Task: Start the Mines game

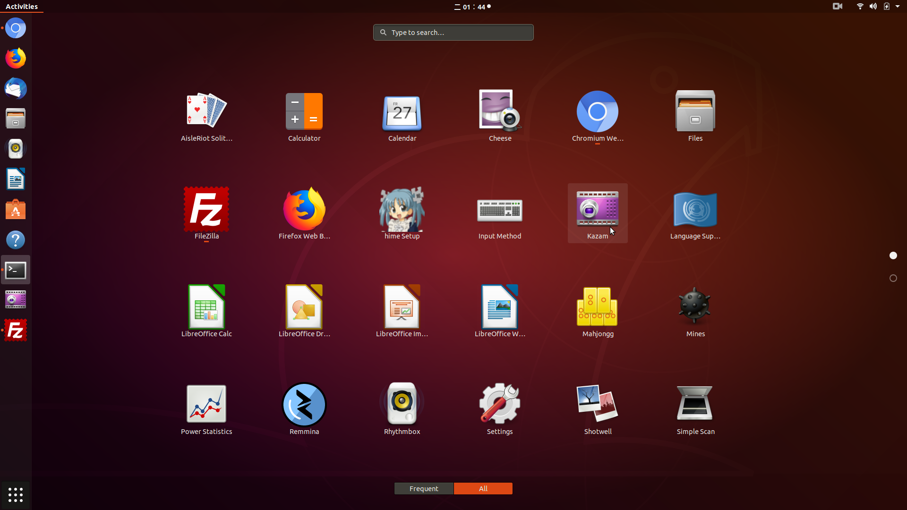Action: coord(695,311)
